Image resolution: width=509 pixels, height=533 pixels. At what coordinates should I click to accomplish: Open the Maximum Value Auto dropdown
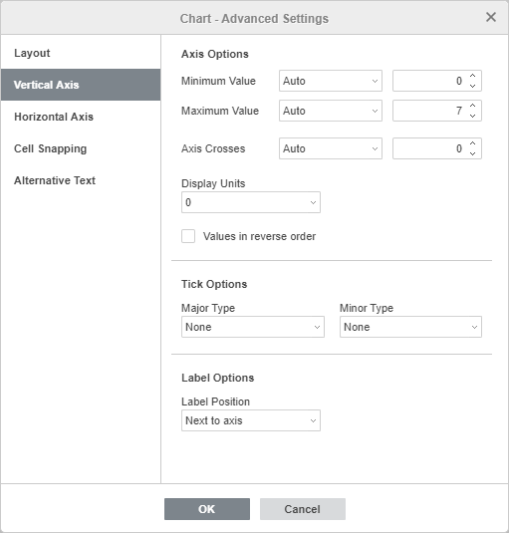(331, 111)
